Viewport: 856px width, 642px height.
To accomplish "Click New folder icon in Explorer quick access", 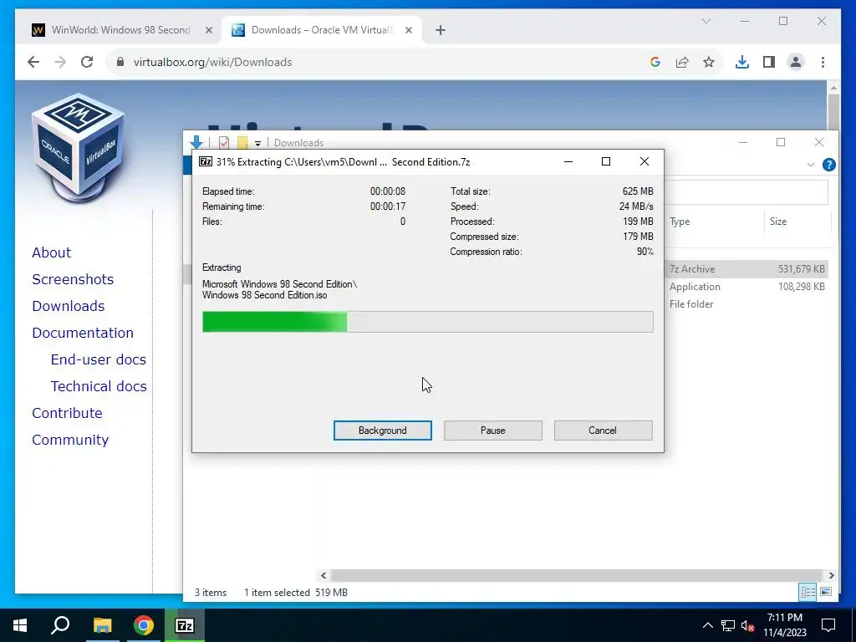I will pos(242,142).
